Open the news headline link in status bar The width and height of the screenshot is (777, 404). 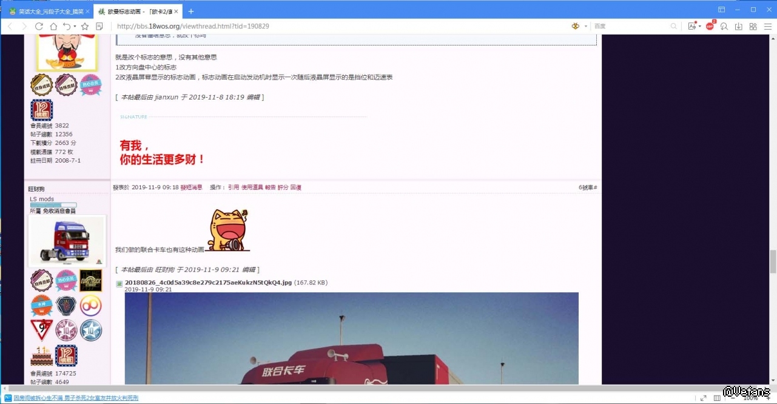76,398
